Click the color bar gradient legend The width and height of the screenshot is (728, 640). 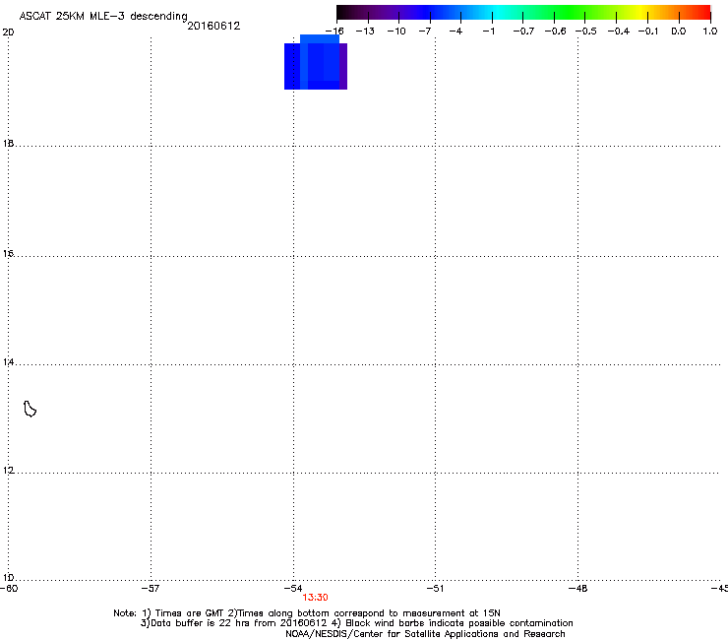pyautogui.click(x=523, y=13)
